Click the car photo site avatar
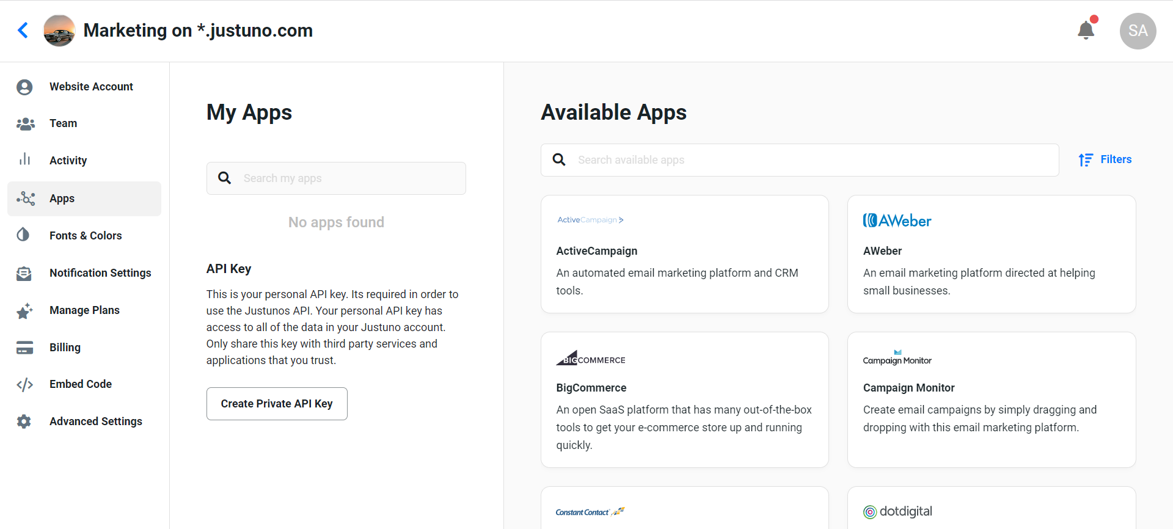The width and height of the screenshot is (1173, 529). (59, 31)
